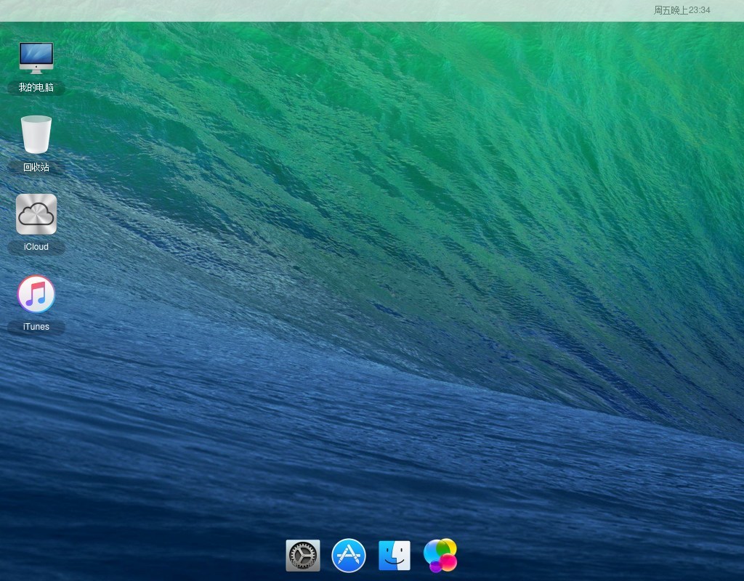This screenshot has width=744, height=581.
Task: Click the 我的电脑 text label
Action: coord(36,88)
